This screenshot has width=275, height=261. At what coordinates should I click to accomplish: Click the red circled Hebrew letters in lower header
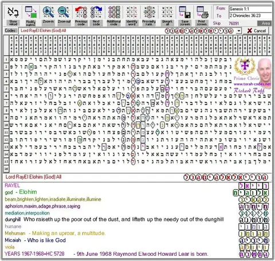point(226,177)
